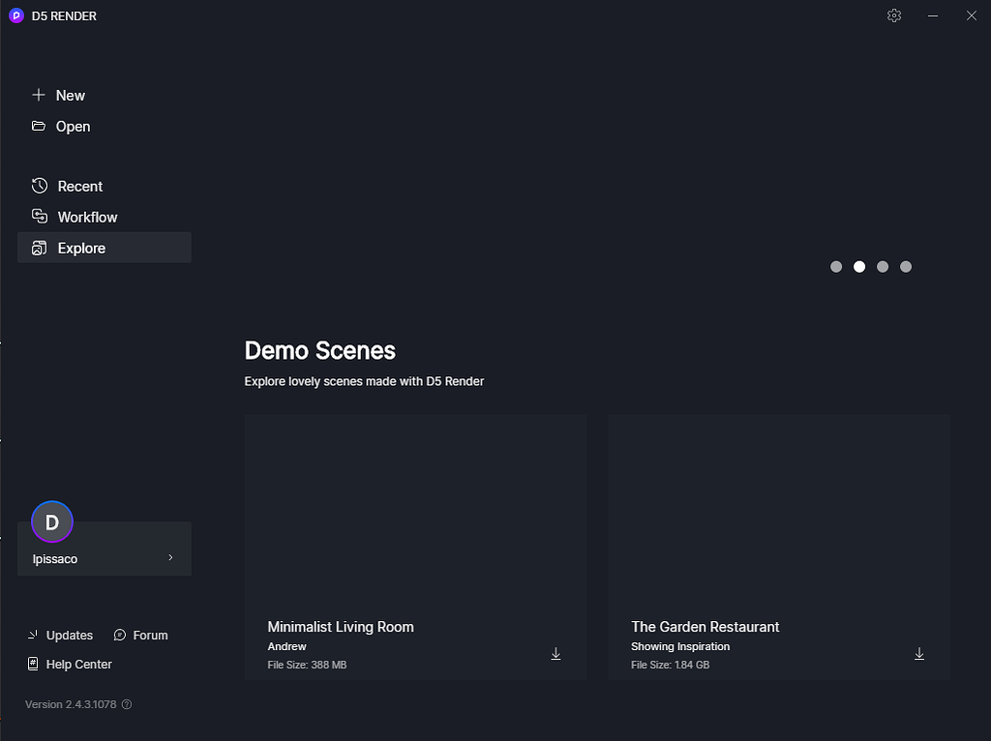Switch to the Workflow section
This screenshot has width=991, height=741.
tap(87, 217)
